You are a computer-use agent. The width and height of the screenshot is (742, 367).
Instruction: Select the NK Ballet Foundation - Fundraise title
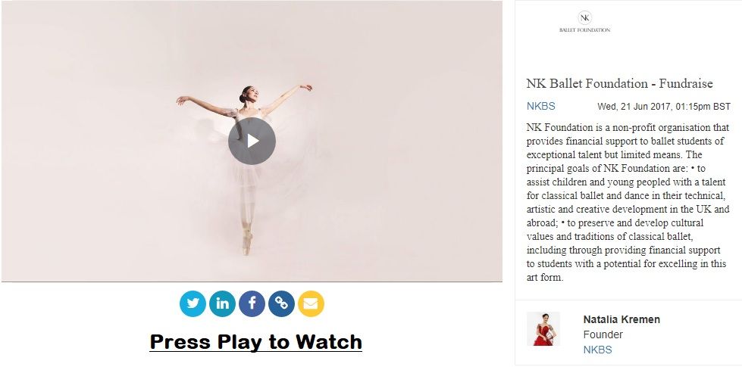(619, 84)
